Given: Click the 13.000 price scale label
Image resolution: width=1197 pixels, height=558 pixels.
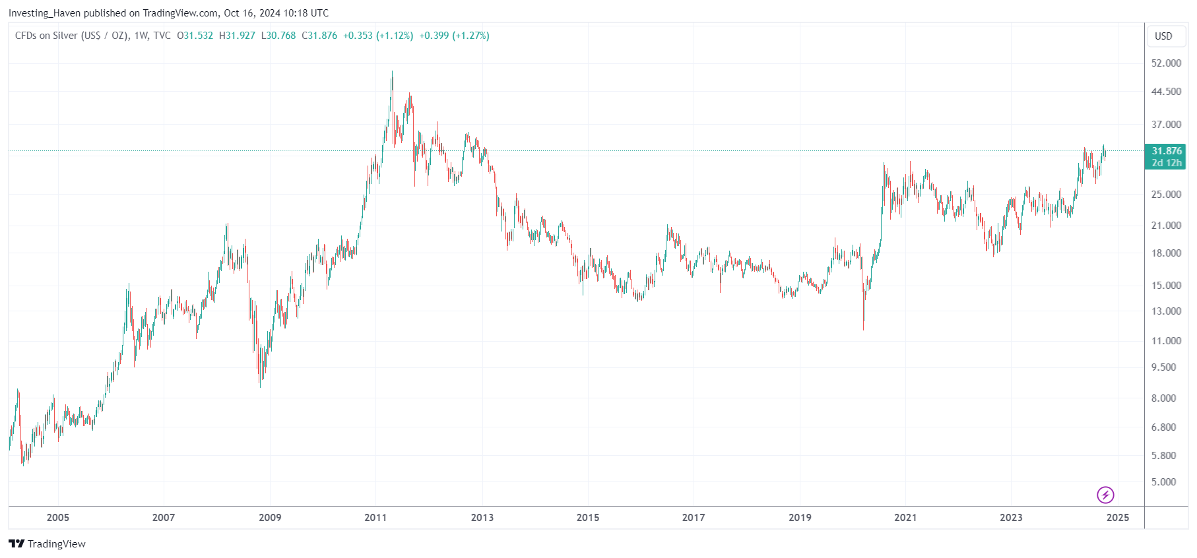Looking at the screenshot, I should [x=1166, y=311].
